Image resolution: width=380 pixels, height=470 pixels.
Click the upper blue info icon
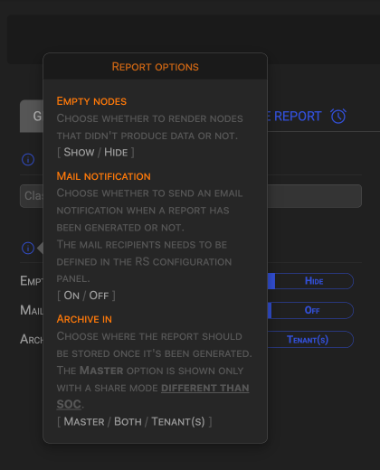(28, 159)
